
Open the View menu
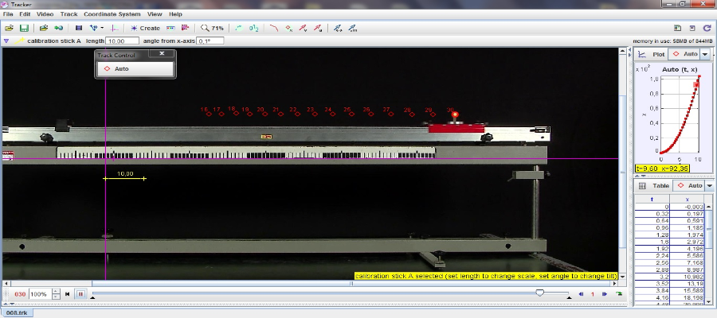[x=155, y=14]
